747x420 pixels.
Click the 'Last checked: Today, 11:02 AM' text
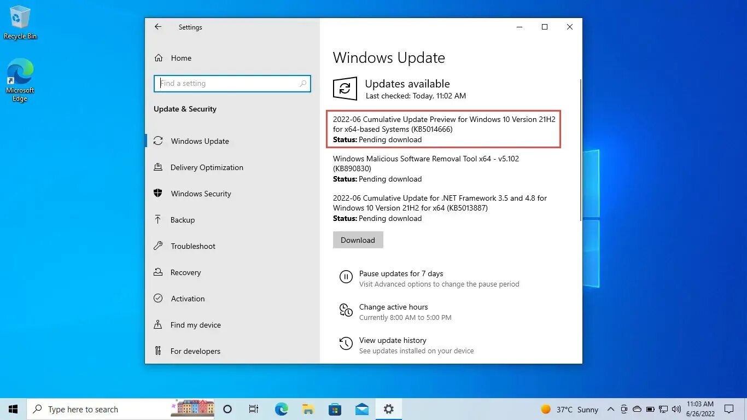(x=416, y=96)
